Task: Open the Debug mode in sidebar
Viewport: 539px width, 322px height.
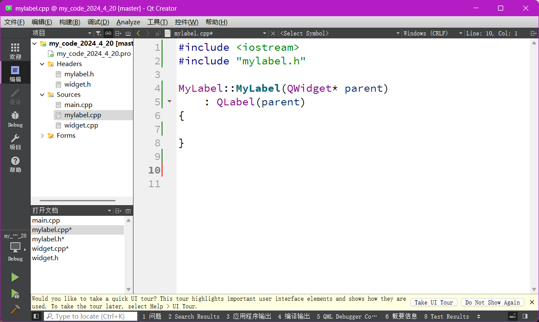Action: click(x=15, y=119)
